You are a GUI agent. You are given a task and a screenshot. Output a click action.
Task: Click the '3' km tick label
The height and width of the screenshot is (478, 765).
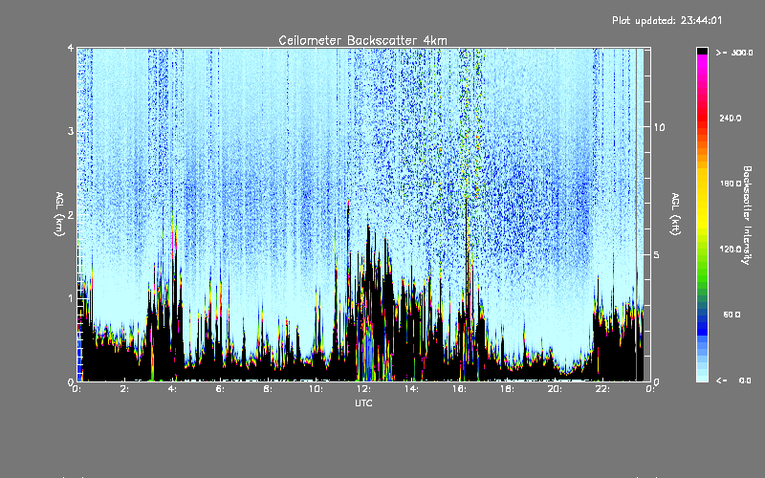tap(71, 131)
